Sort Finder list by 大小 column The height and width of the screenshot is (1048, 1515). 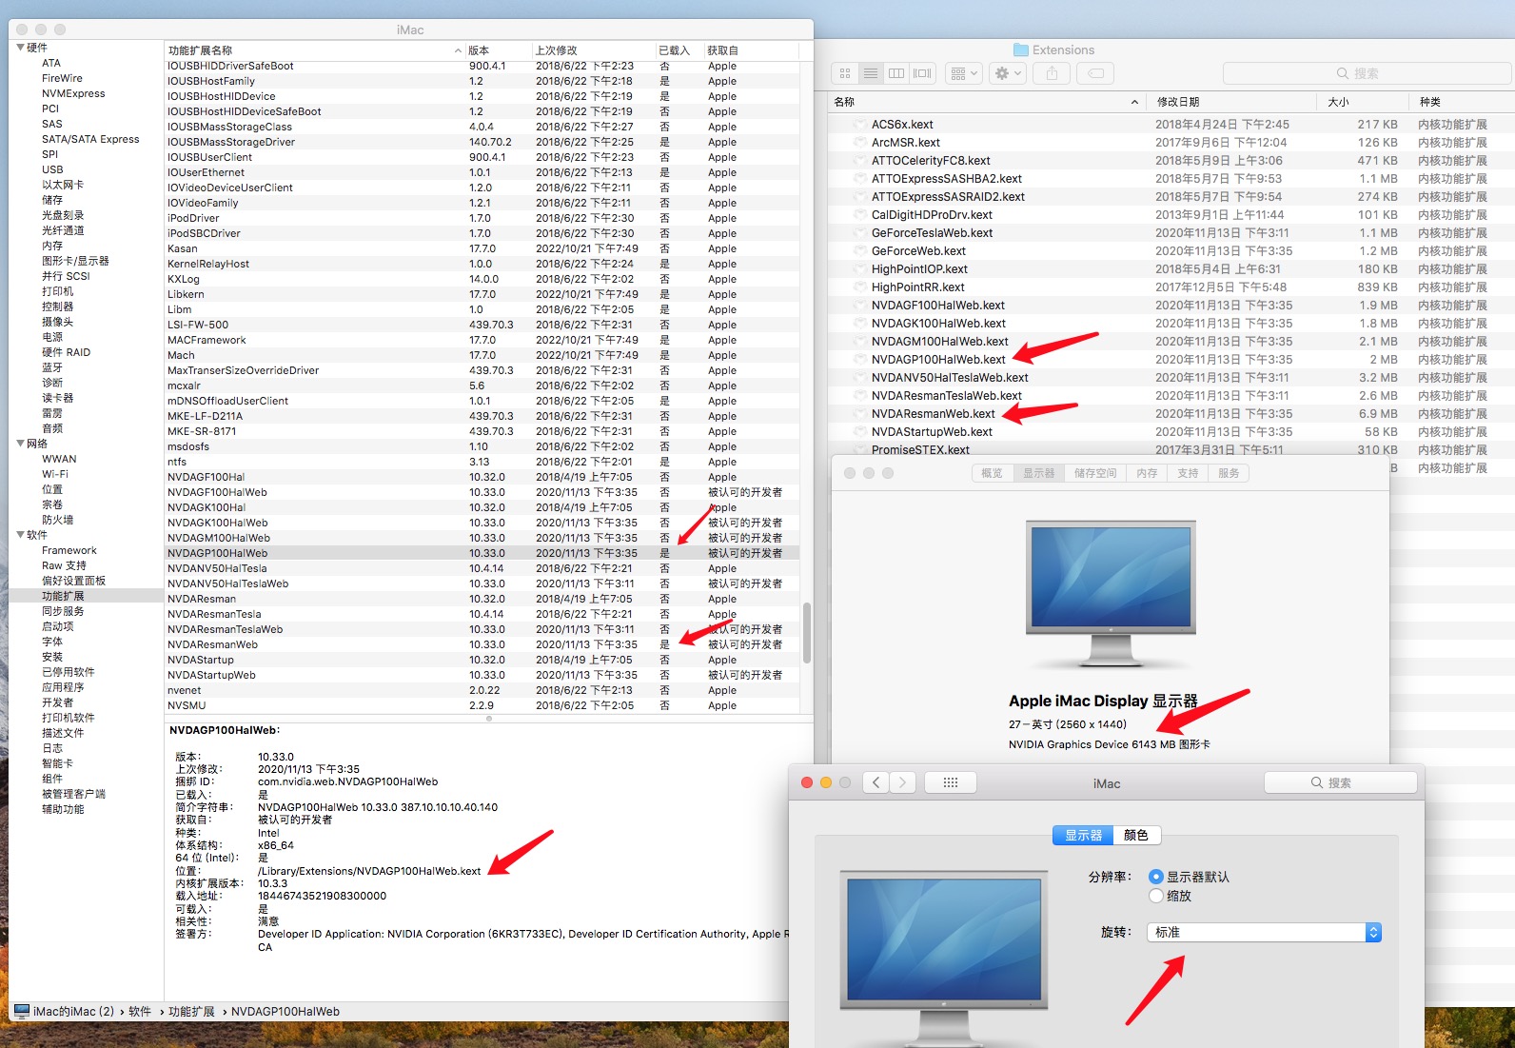(x=1362, y=102)
